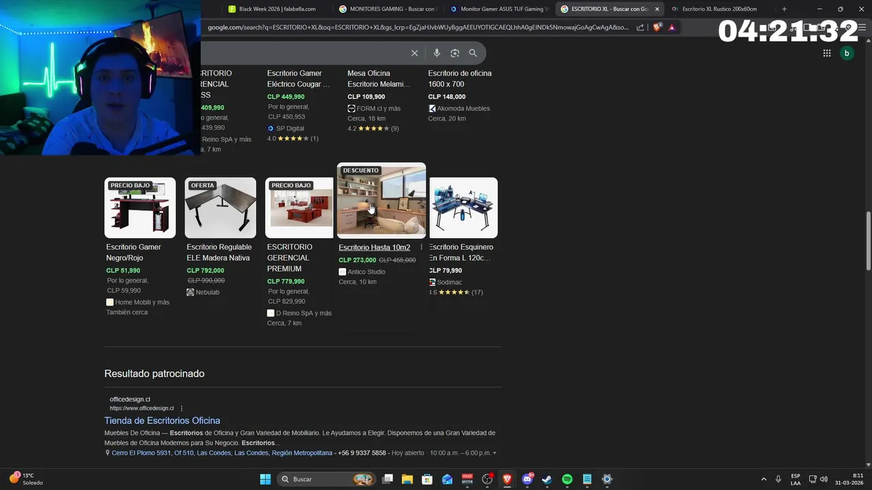Click the page vertical scrollbar thumb
This screenshot has width=872, height=490.
(868, 242)
